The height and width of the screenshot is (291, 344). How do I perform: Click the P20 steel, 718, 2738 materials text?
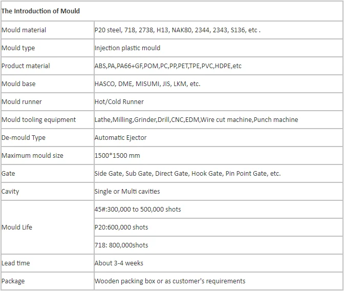click(x=178, y=30)
